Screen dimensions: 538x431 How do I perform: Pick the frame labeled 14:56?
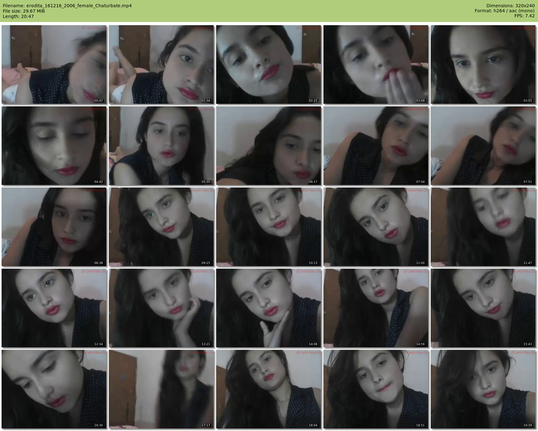pos(376,308)
